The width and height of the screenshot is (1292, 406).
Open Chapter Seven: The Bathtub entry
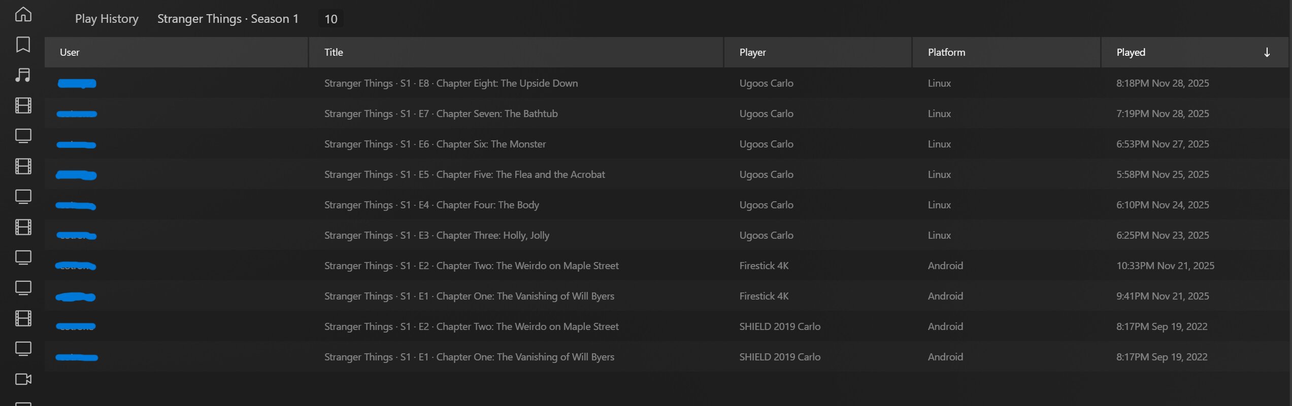[441, 114]
